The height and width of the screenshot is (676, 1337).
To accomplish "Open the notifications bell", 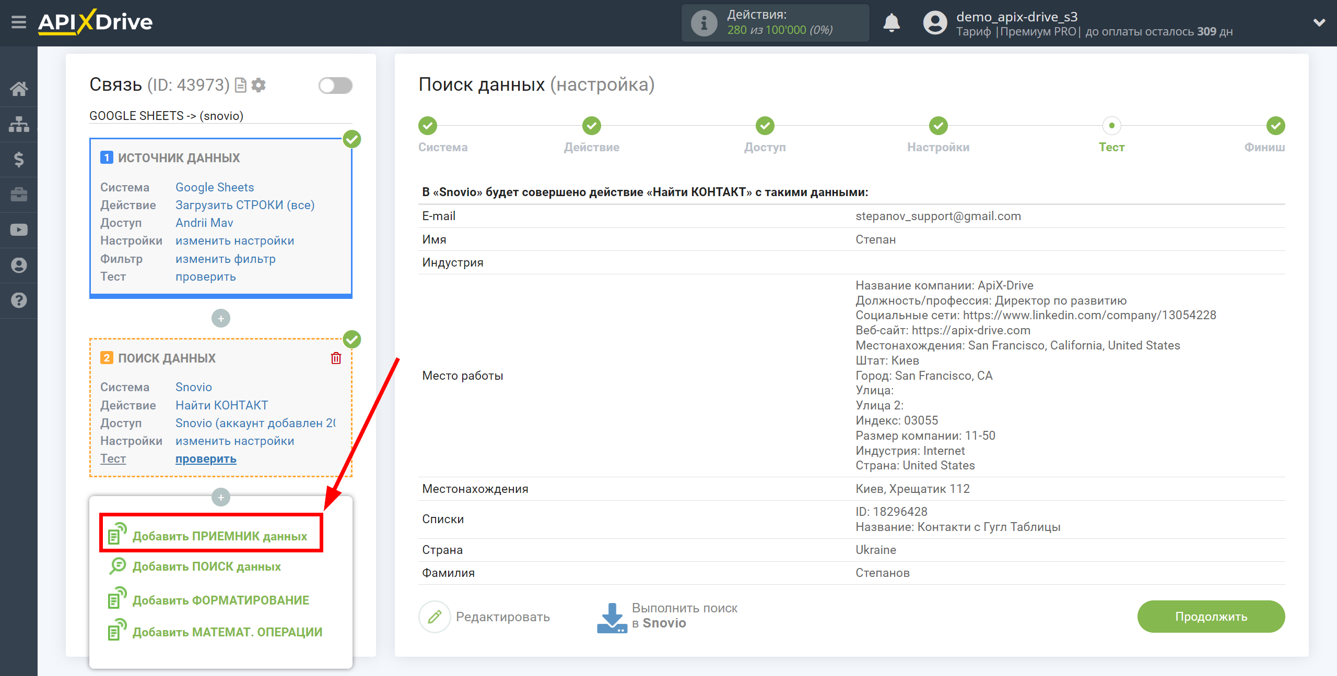I will tap(892, 23).
